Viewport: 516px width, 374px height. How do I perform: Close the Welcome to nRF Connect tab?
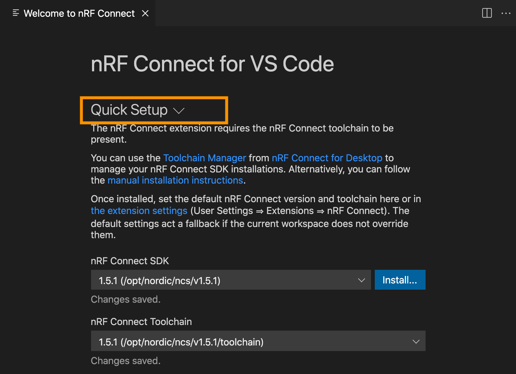(145, 13)
